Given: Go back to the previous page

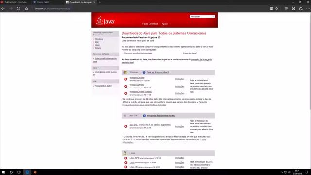Looking at the screenshot, I should [3, 9].
